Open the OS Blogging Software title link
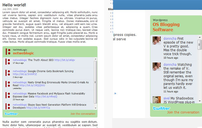This screenshot has height=128, width=202. click(x=166, y=27)
